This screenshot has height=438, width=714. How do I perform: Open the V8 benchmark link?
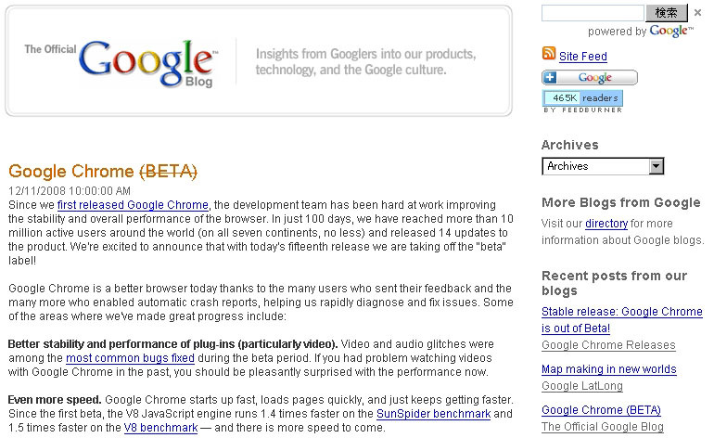click(160, 428)
